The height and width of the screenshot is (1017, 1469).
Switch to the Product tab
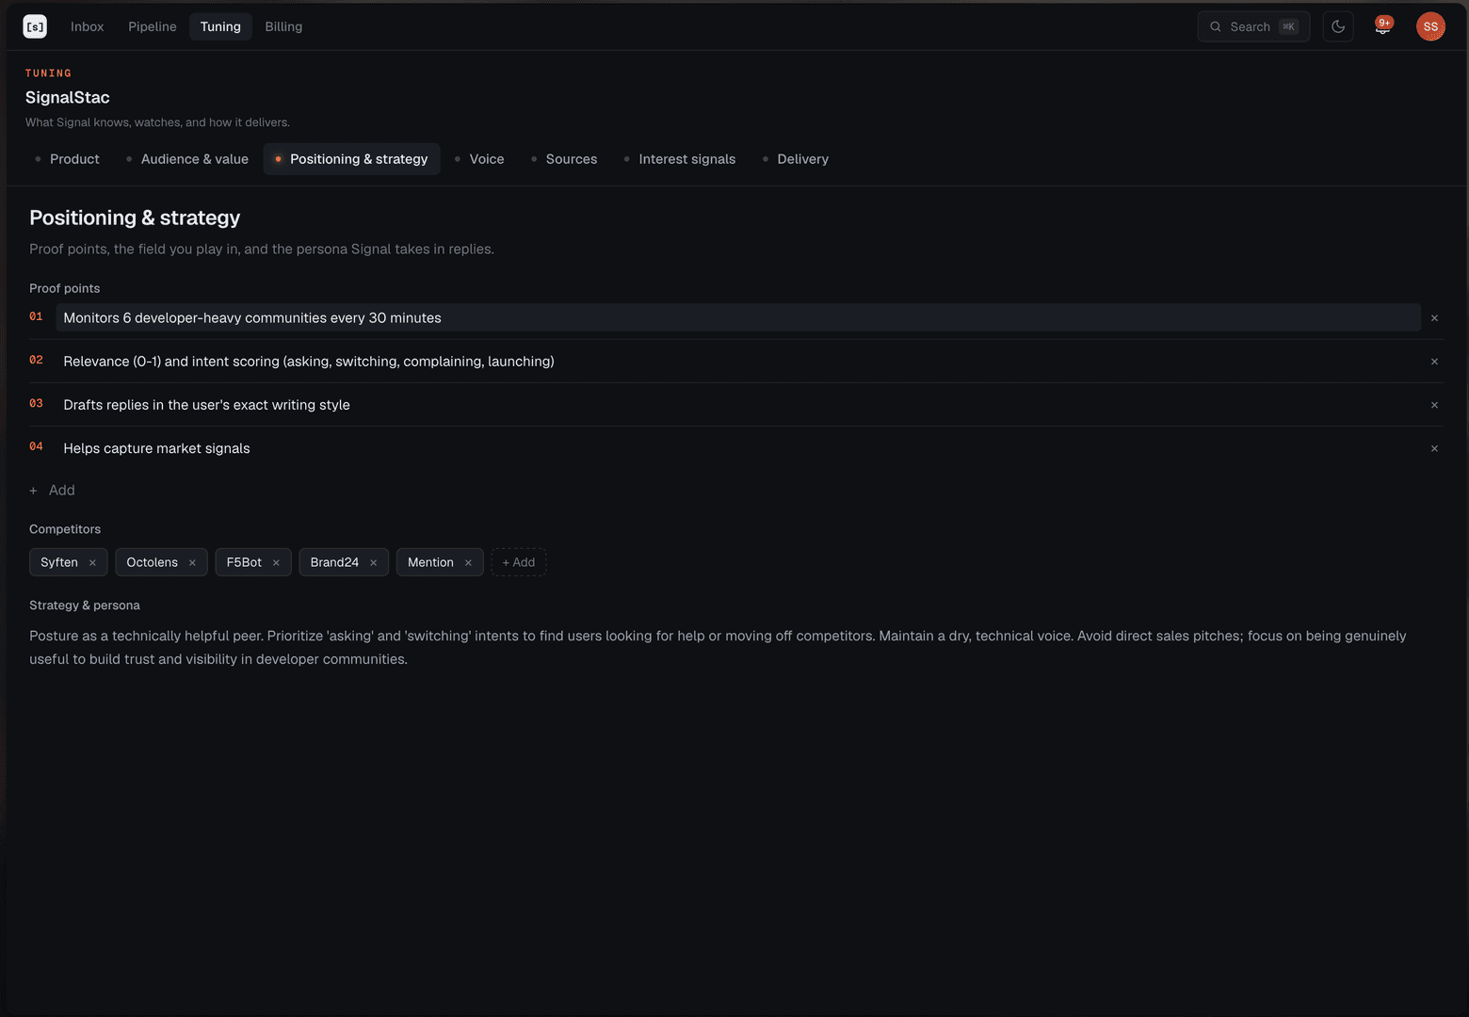[x=67, y=159]
